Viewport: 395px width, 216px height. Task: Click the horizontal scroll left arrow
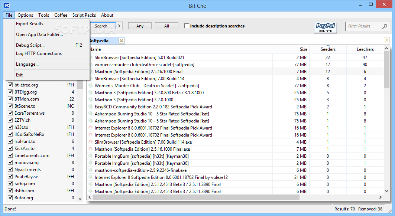tap(90, 197)
